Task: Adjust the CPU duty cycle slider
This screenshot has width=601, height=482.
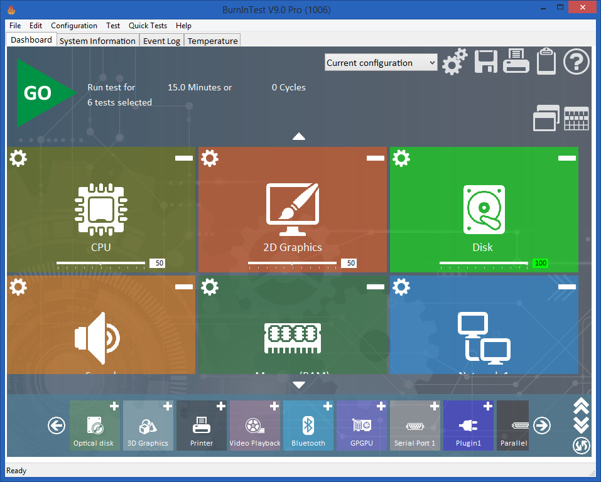Action: [101, 264]
